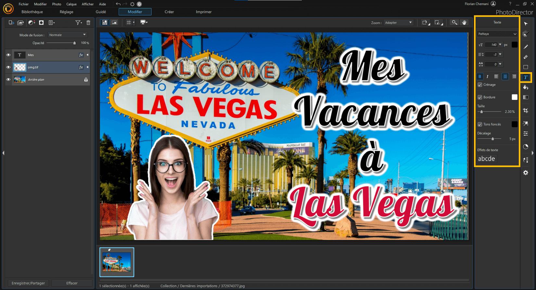Viewport: 536px width, 290px height.
Task: Hide the Mes text layer
Action: click(8, 55)
